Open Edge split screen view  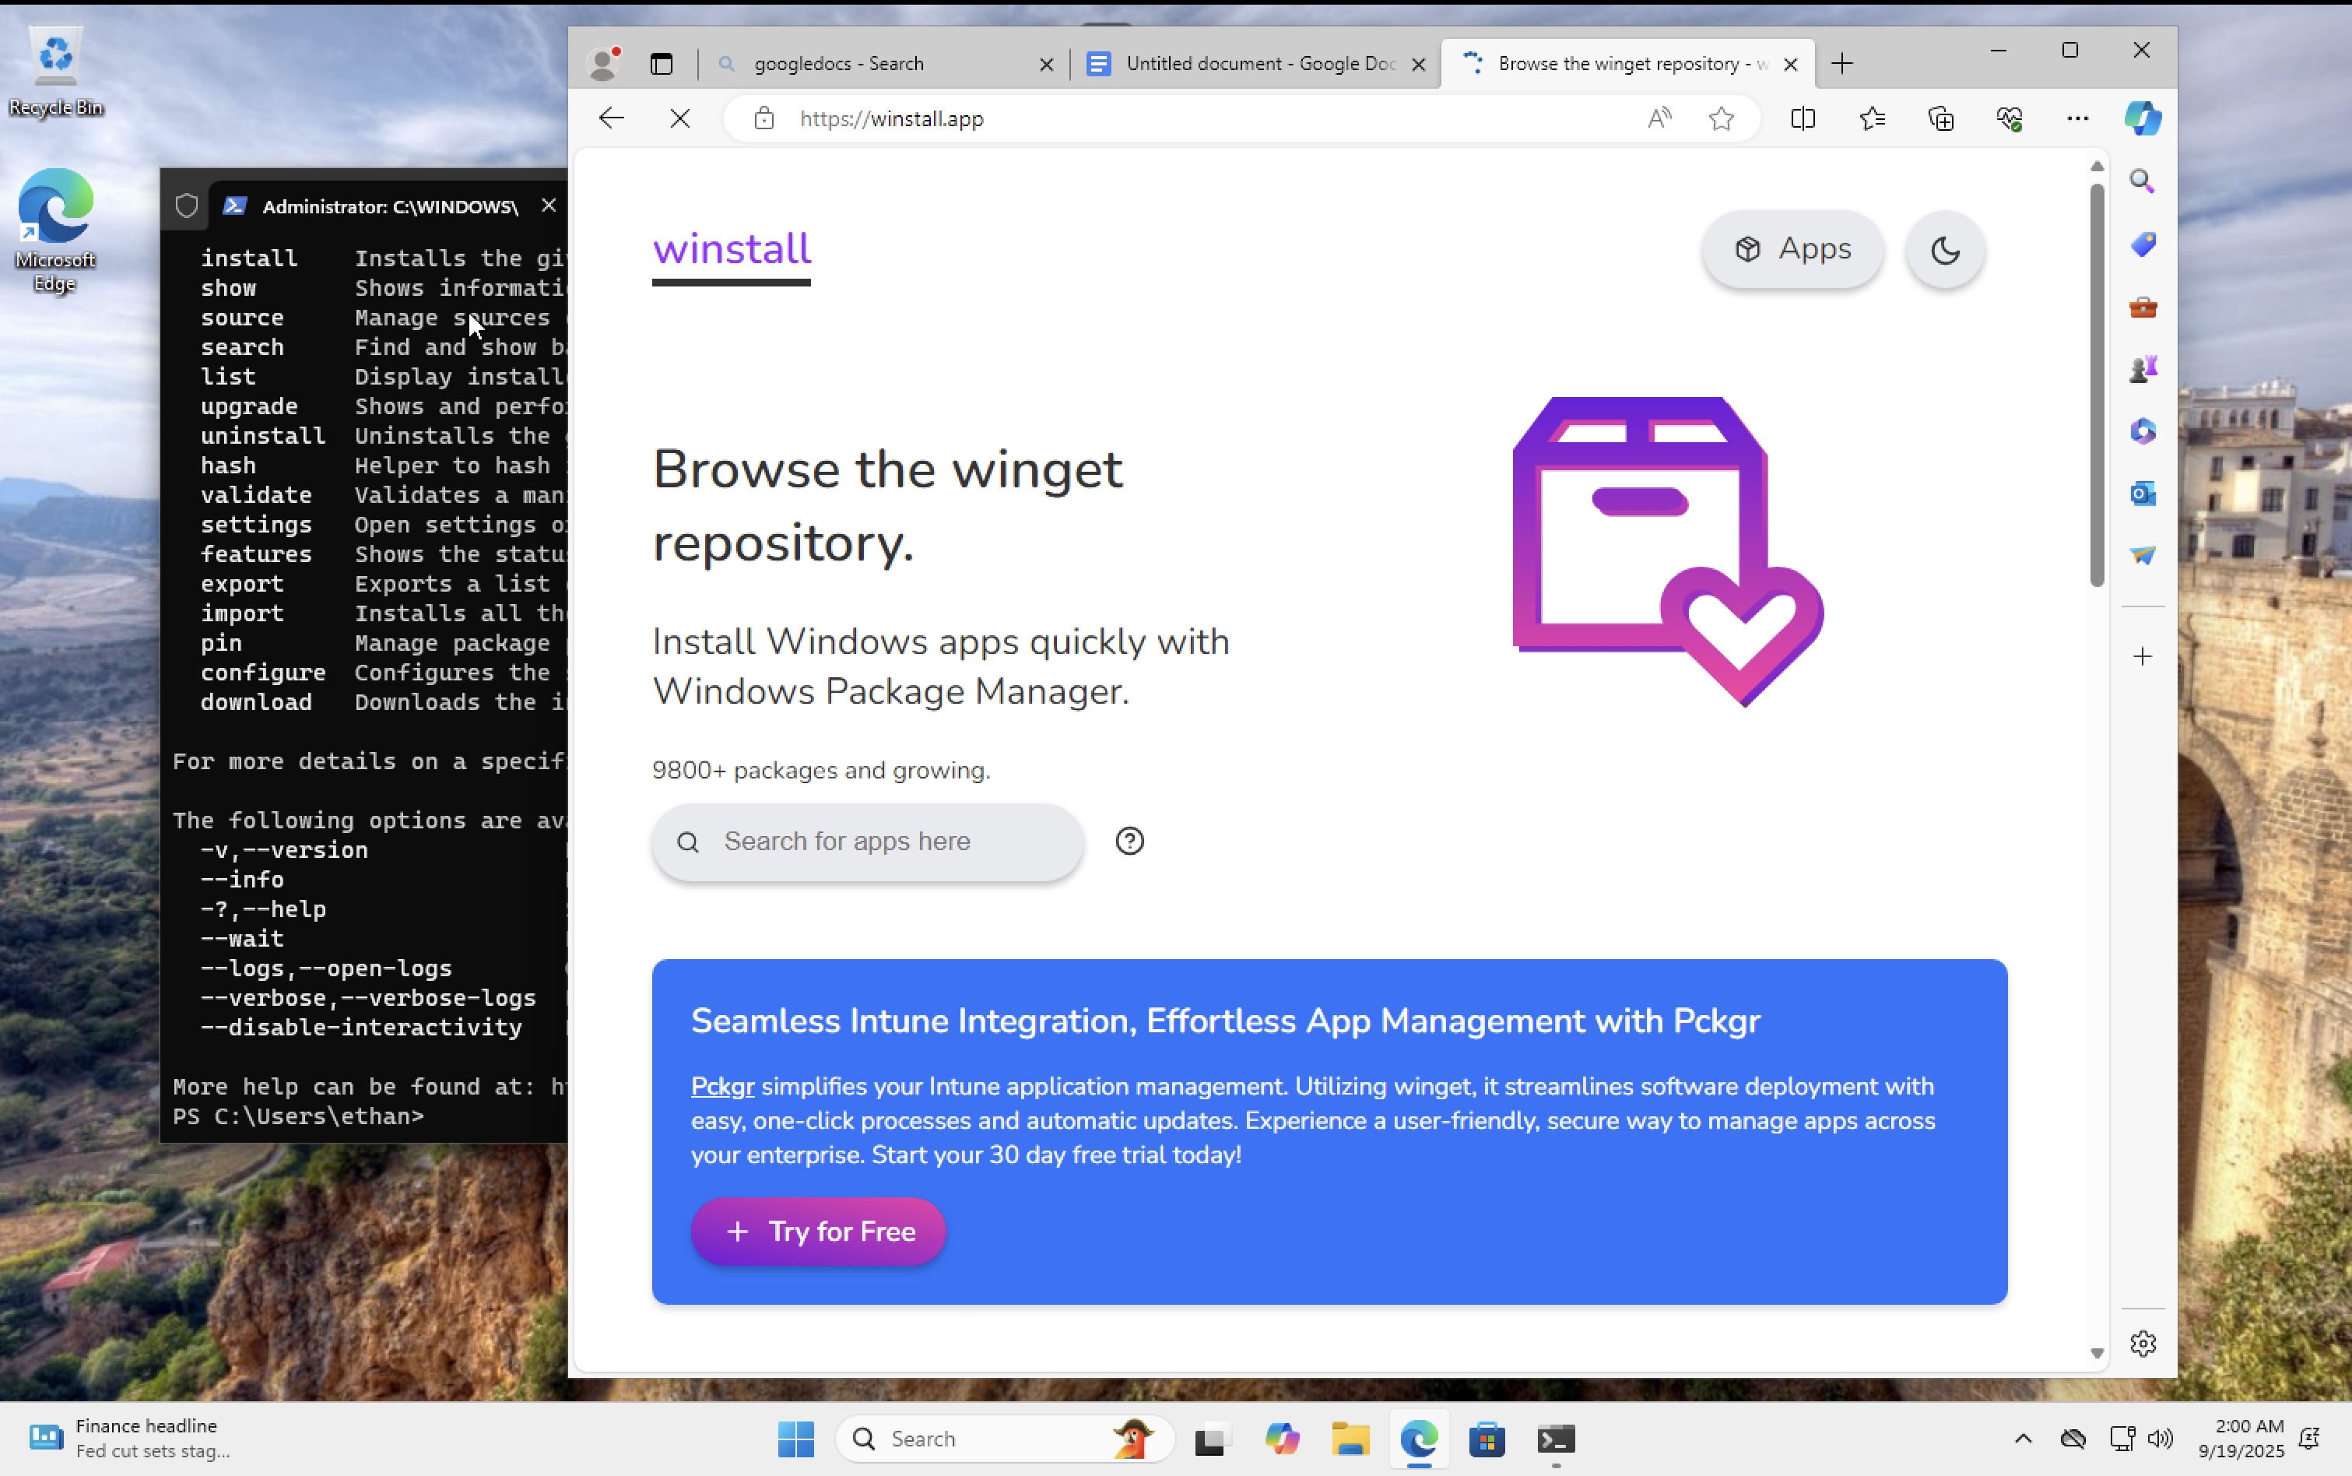click(1803, 119)
